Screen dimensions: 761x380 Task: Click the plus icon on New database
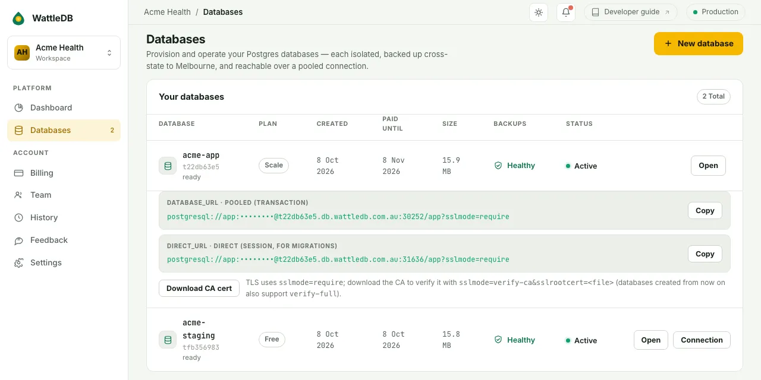[668, 43]
